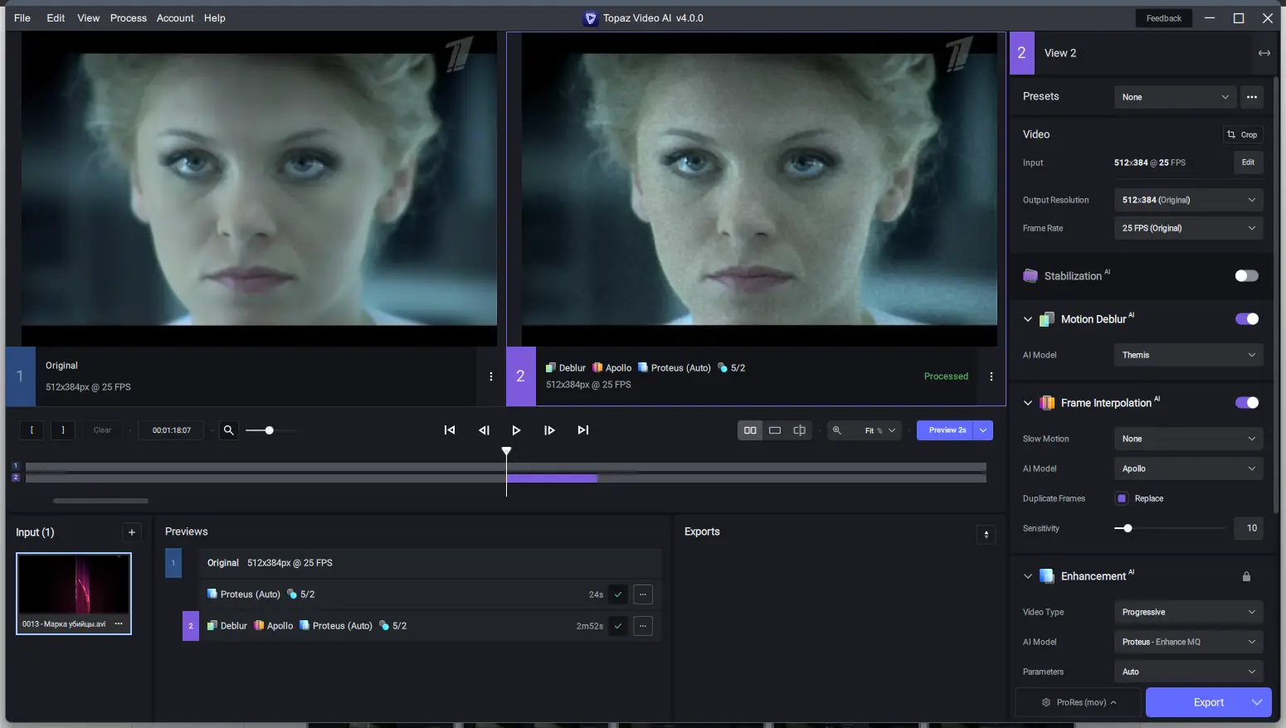Click the Enhancement lock icon
The height and width of the screenshot is (728, 1286).
click(1246, 576)
